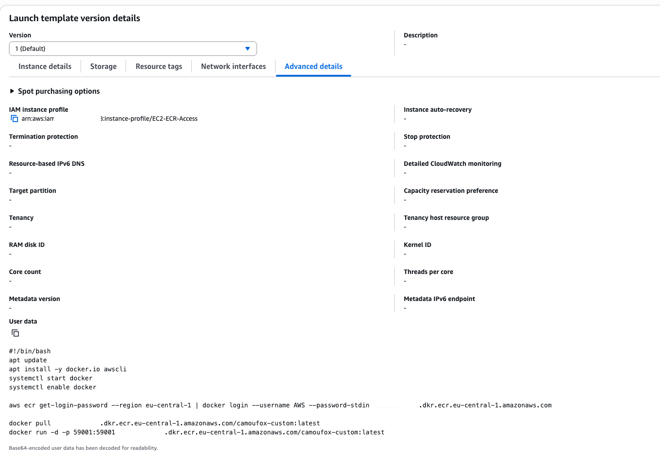Screen dimensions: 660x461
Task: Click the Detailed CloudWatch monitoring label
Action: (x=452, y=164)
